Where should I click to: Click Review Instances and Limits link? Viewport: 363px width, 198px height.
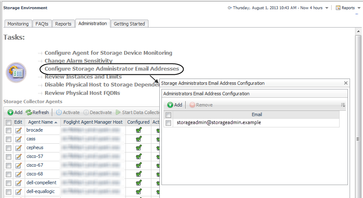pos(83,76)
